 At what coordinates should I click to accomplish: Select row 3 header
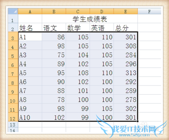click(x=13, y=36)
